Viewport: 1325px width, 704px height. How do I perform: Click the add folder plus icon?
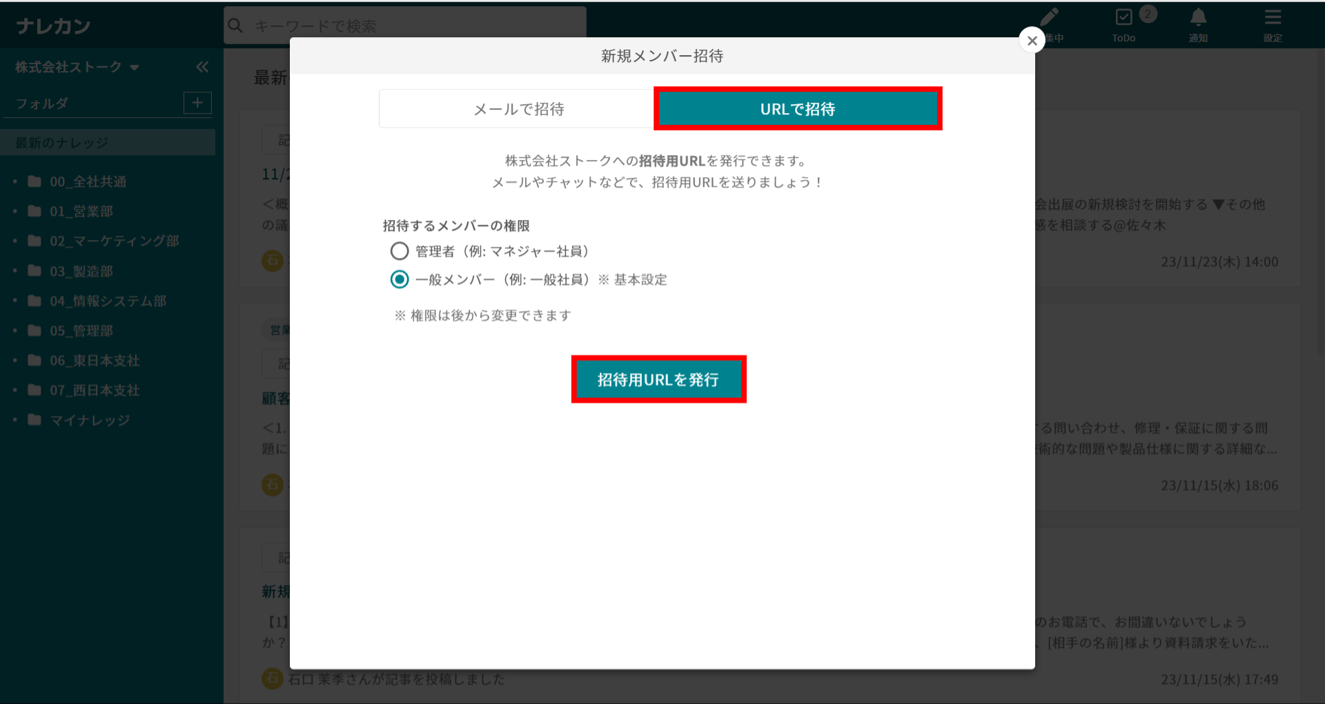(x=197, y=103)
